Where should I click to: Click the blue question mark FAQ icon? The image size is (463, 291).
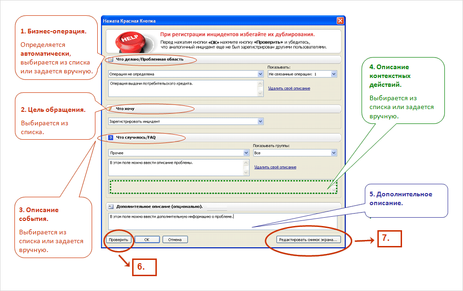tap(110, 138)
